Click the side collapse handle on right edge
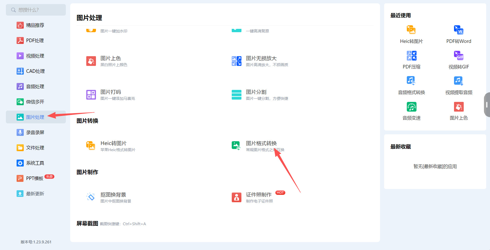Viewport: 490px width, 250px height. pos(487,104)
